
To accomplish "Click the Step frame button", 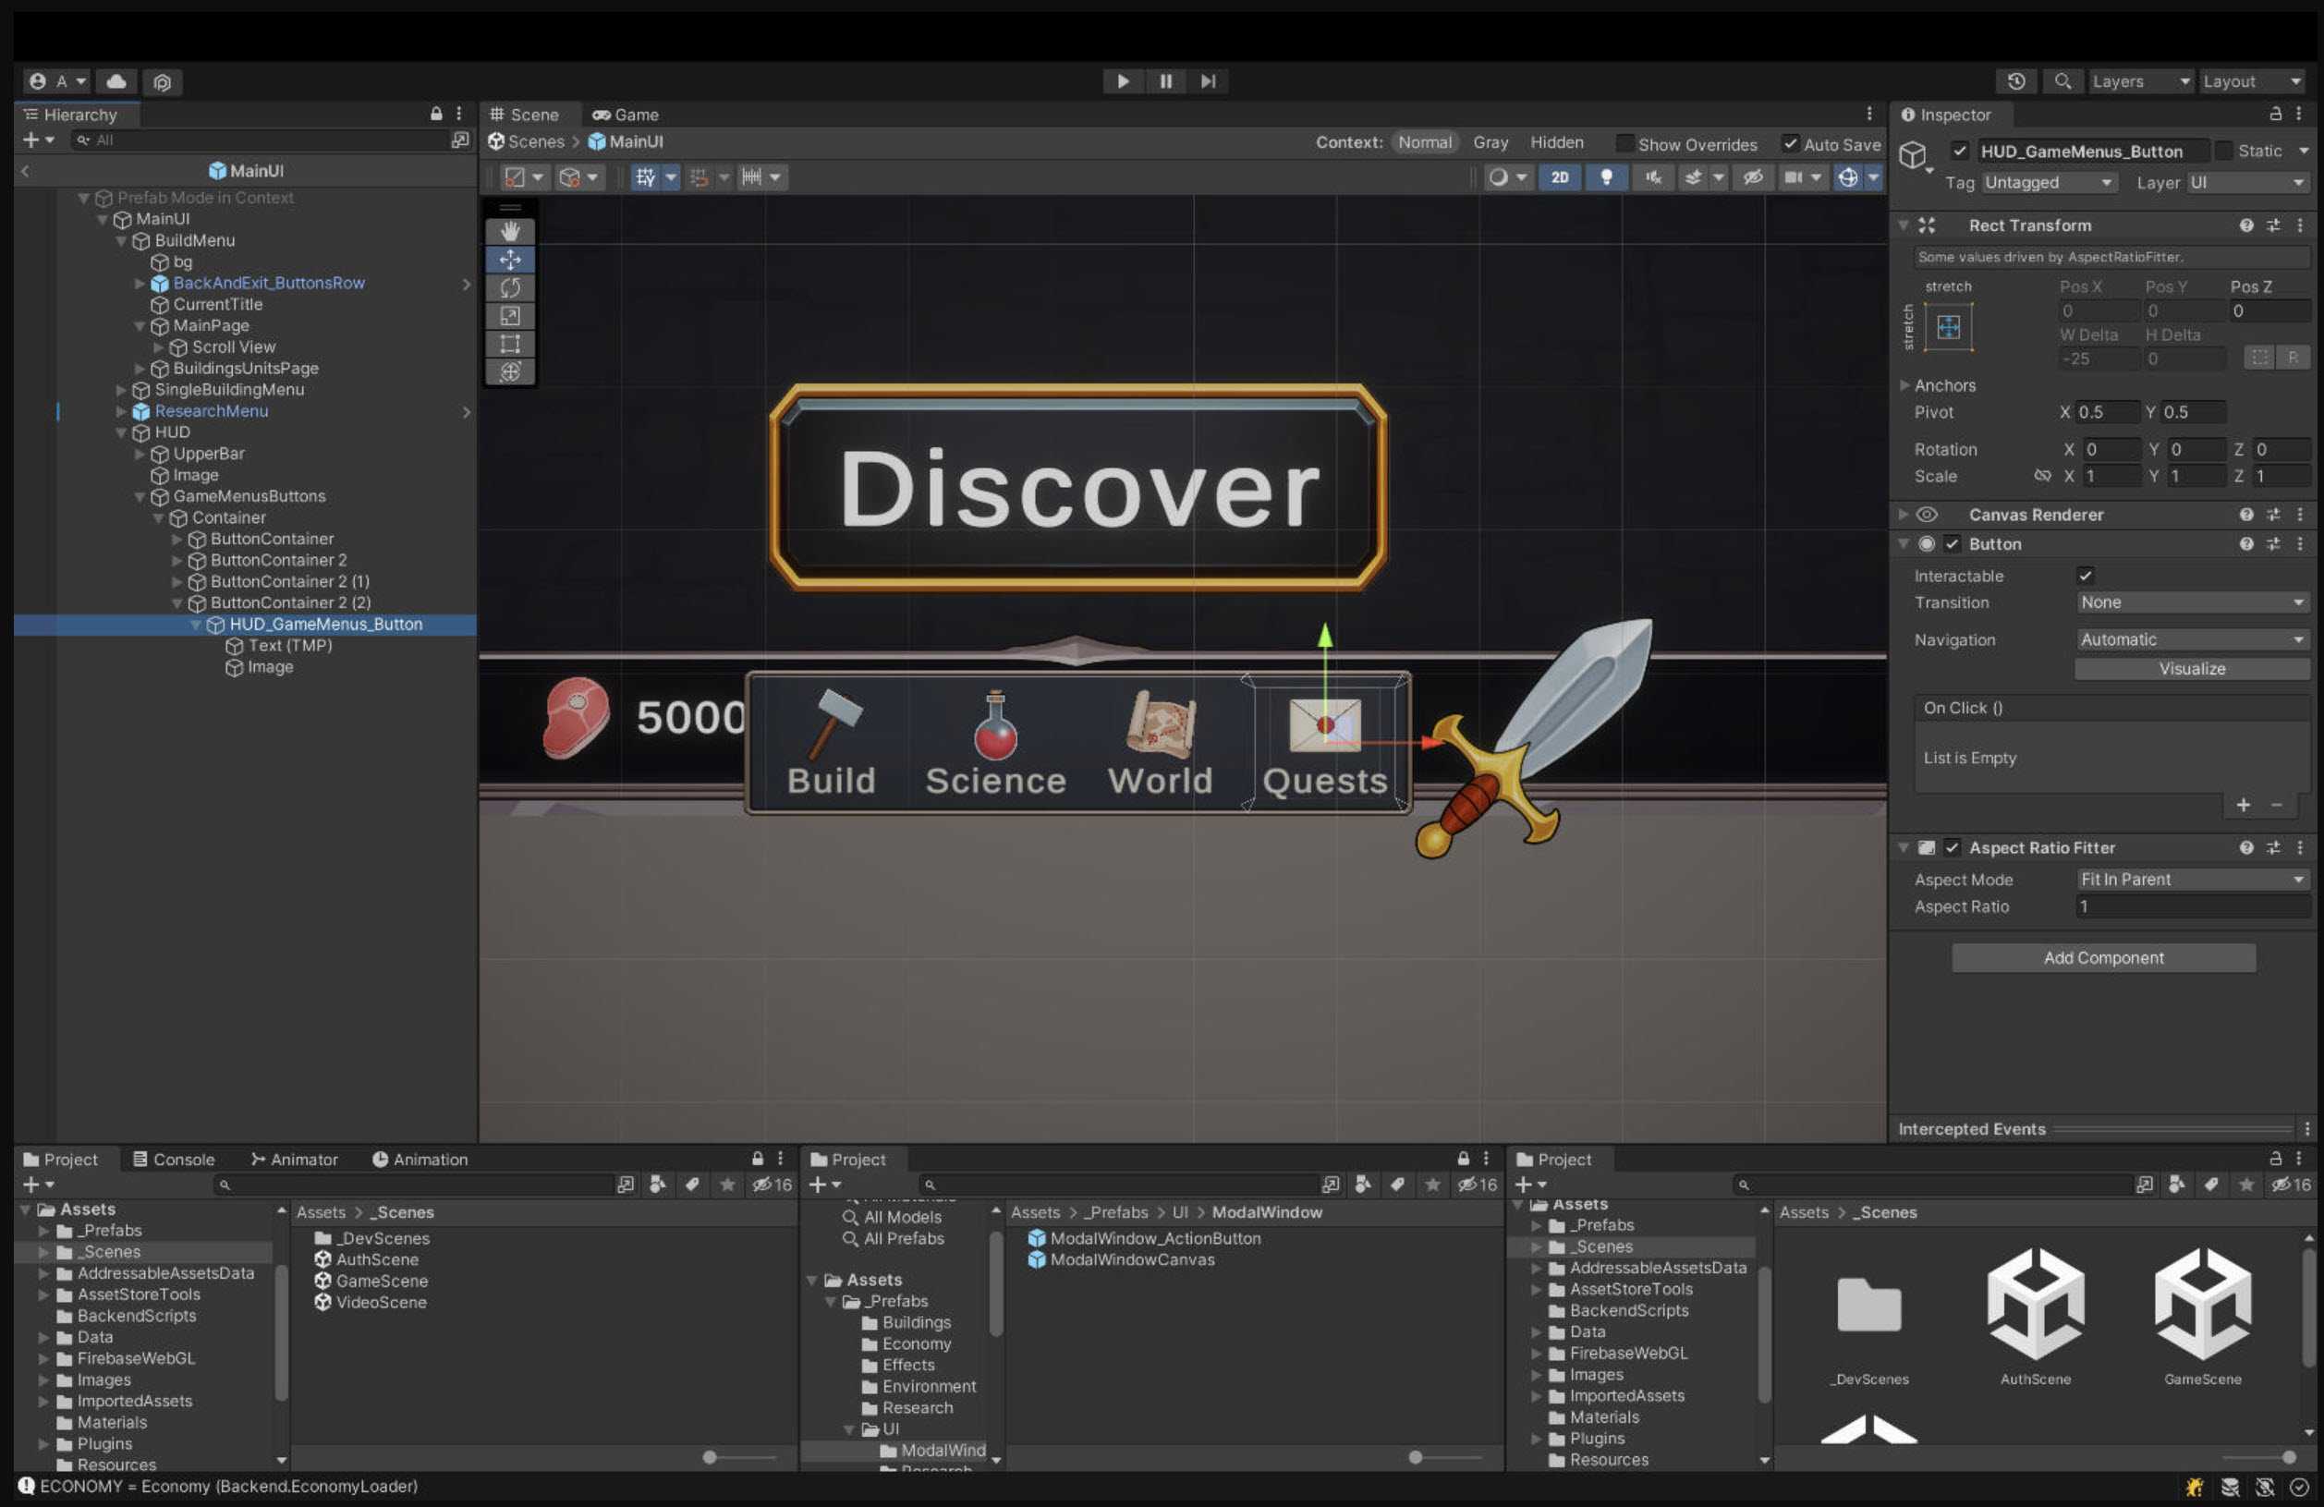I will pos(1208,81).
